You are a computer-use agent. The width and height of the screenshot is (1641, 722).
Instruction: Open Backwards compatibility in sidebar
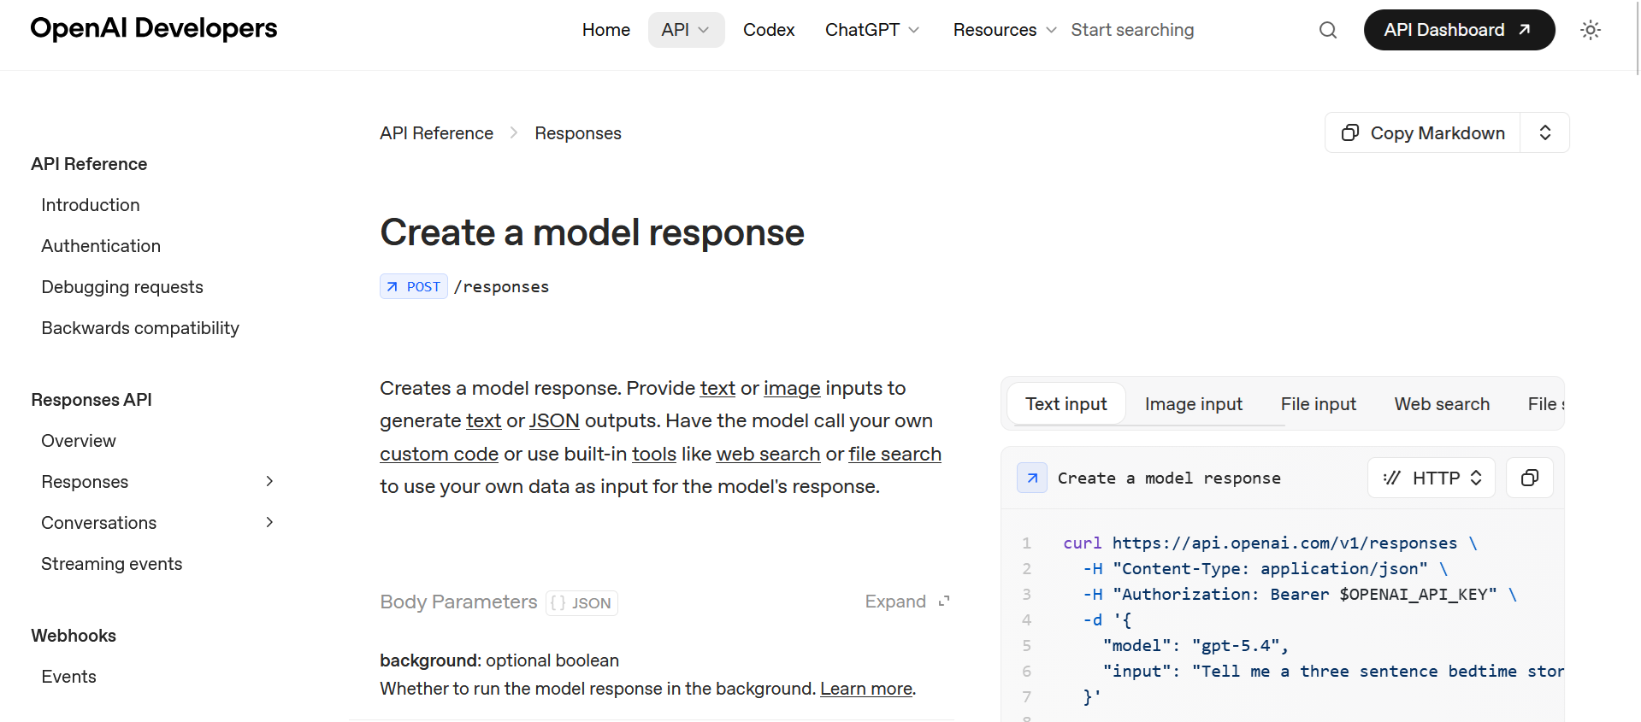click(x=140, y=328)
